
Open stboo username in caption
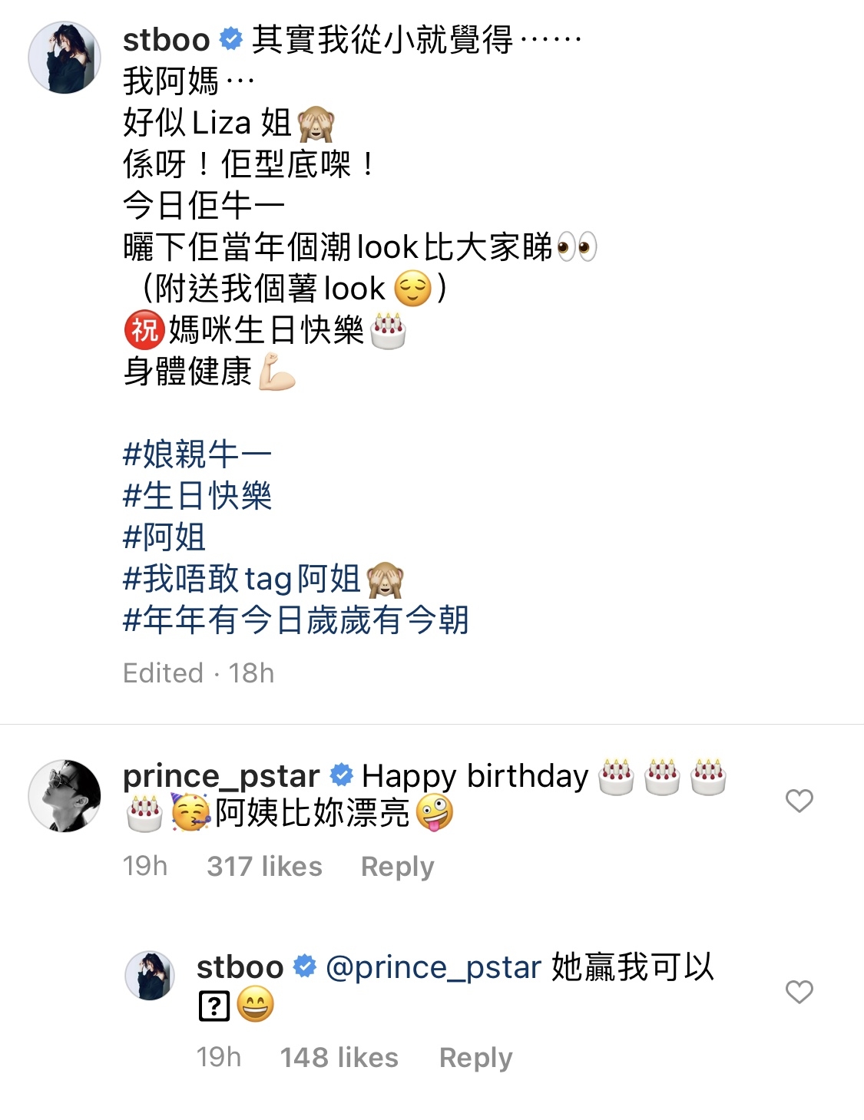[167, 40]
